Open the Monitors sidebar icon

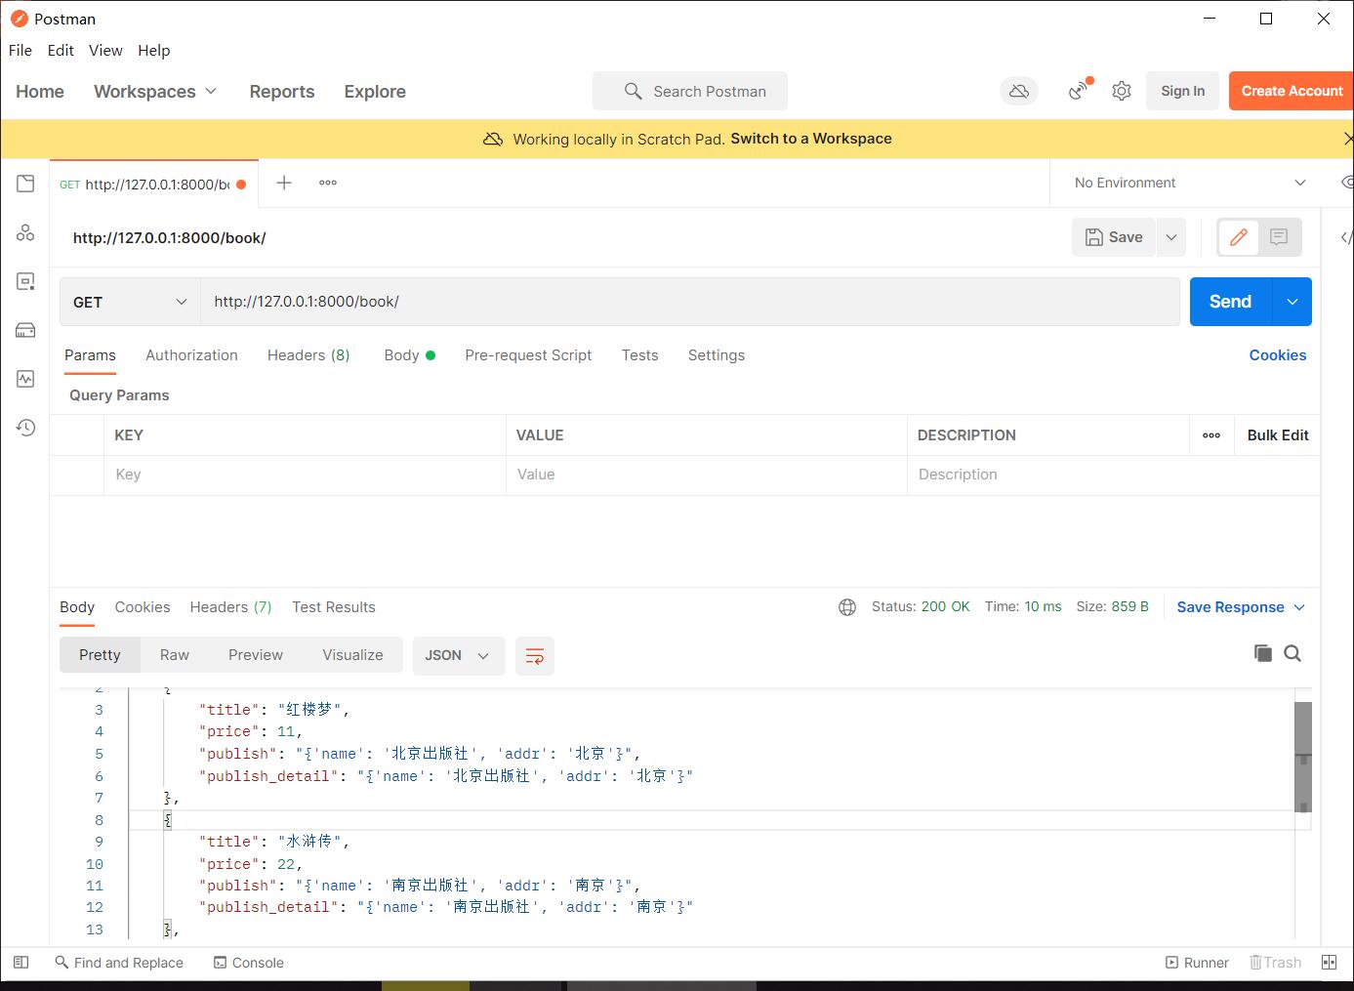pos(25,379)
